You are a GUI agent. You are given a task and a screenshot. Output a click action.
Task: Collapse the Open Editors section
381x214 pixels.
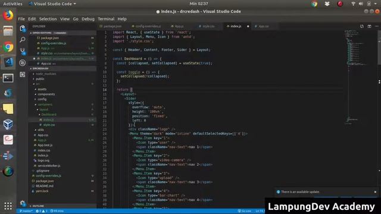coord(63,33)
